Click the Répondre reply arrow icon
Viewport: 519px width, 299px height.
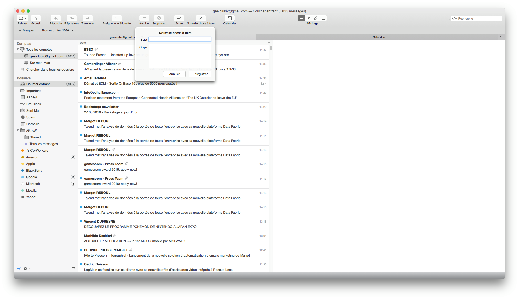tap(56, 18)
